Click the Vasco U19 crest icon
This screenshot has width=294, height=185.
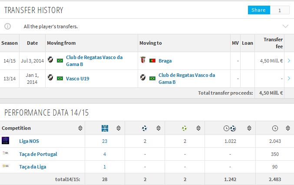point(50,79)
